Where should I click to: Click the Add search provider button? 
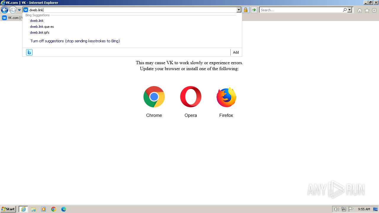[x=236, y=52]
